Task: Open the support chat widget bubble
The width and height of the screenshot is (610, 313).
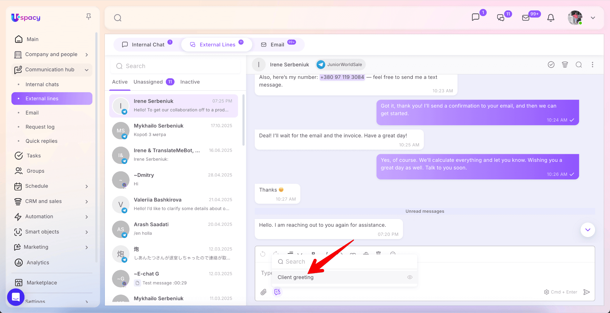Action: tap(15, 297)
